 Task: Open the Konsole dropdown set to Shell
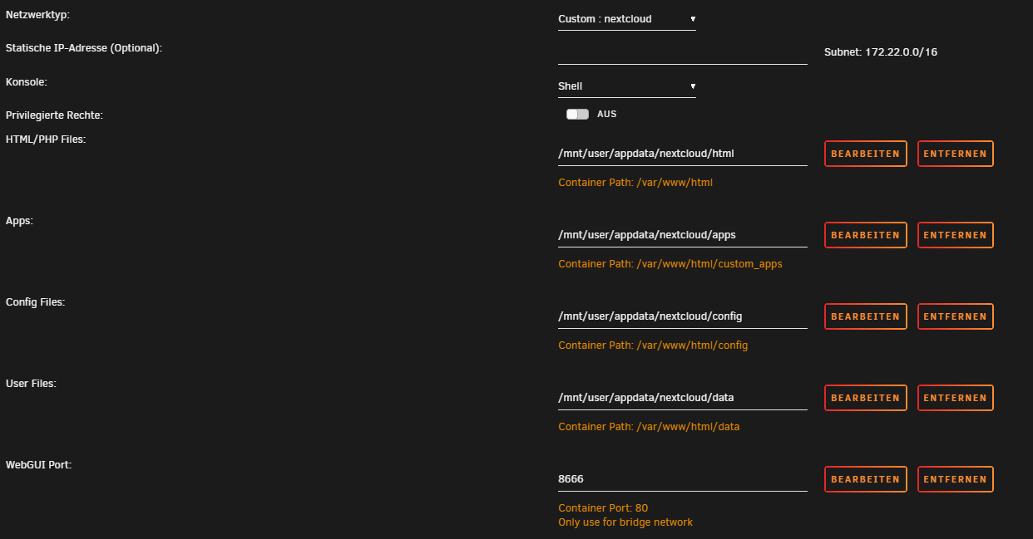tap(627, 86)
